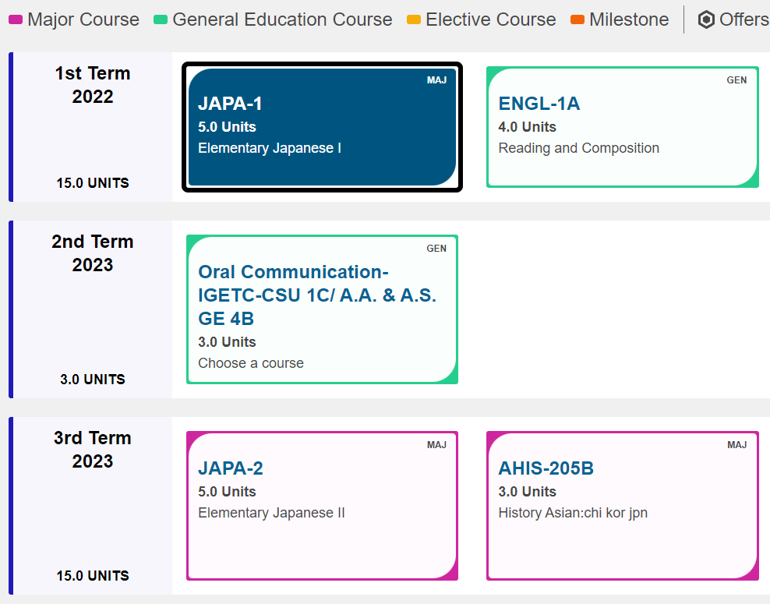Choose a course for Oral Communication requirement
Screen dimensions: 770x604
[251, 363]
